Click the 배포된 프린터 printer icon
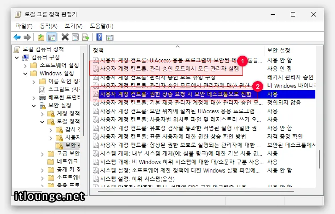 pyautogui.click(x=42, y=98)
